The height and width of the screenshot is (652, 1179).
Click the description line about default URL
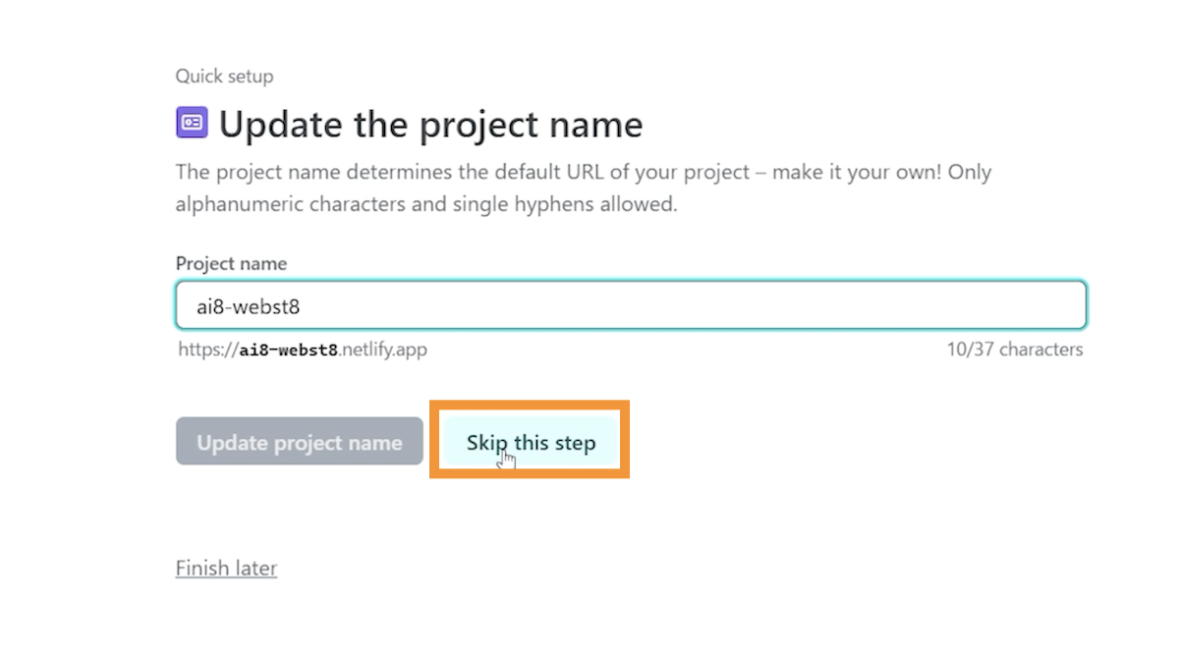pyautogui.click(x=584, y=172)
